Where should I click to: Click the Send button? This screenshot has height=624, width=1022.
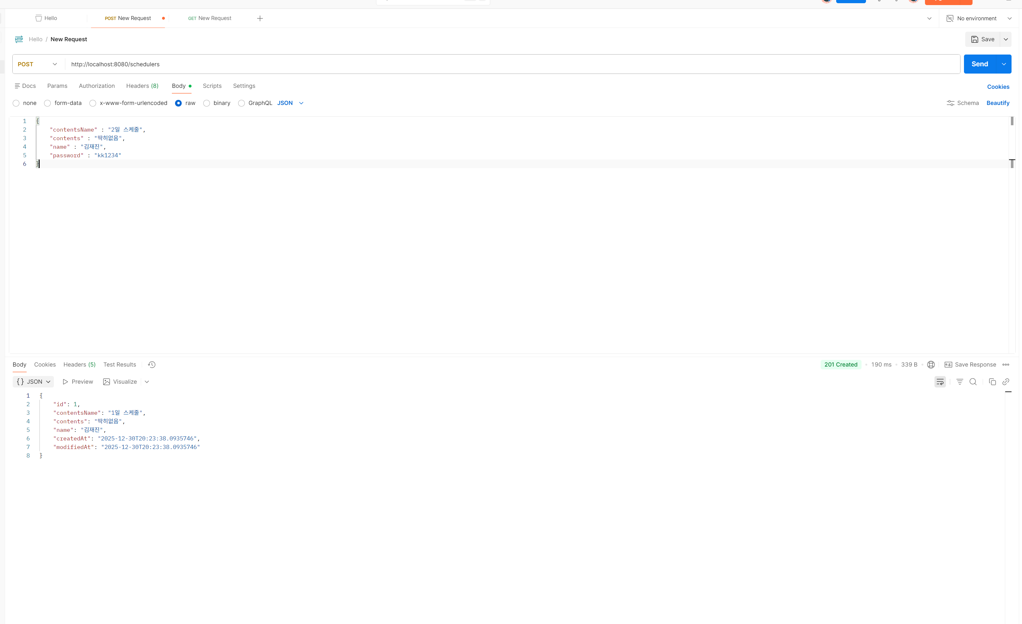(980, 64)
